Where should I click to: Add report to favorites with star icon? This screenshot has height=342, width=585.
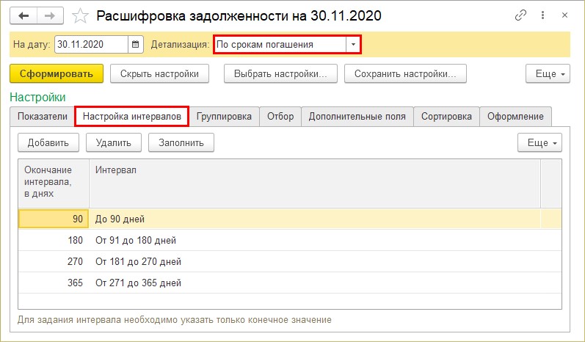click(x=80, y=16)
